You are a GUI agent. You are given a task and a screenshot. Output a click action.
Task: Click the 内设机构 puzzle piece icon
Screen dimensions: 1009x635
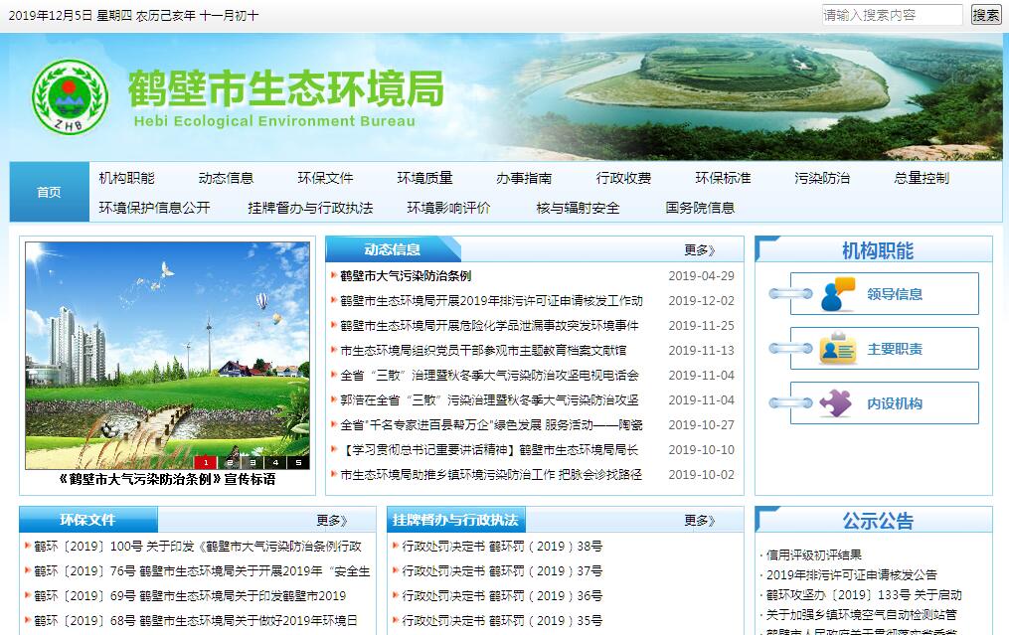[x=836, y=403]
